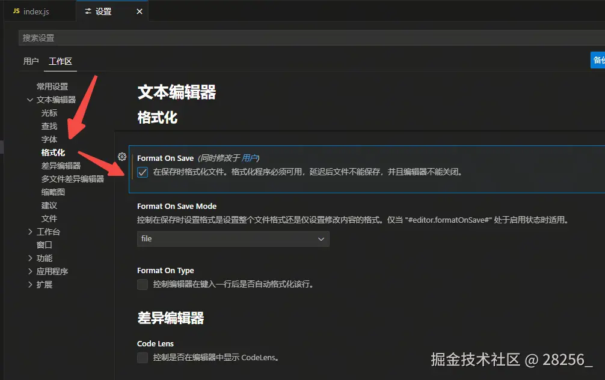The image size is (605, 380).
Task: Open 差异编辑器 in the settings tree
Action: point(61,166)
